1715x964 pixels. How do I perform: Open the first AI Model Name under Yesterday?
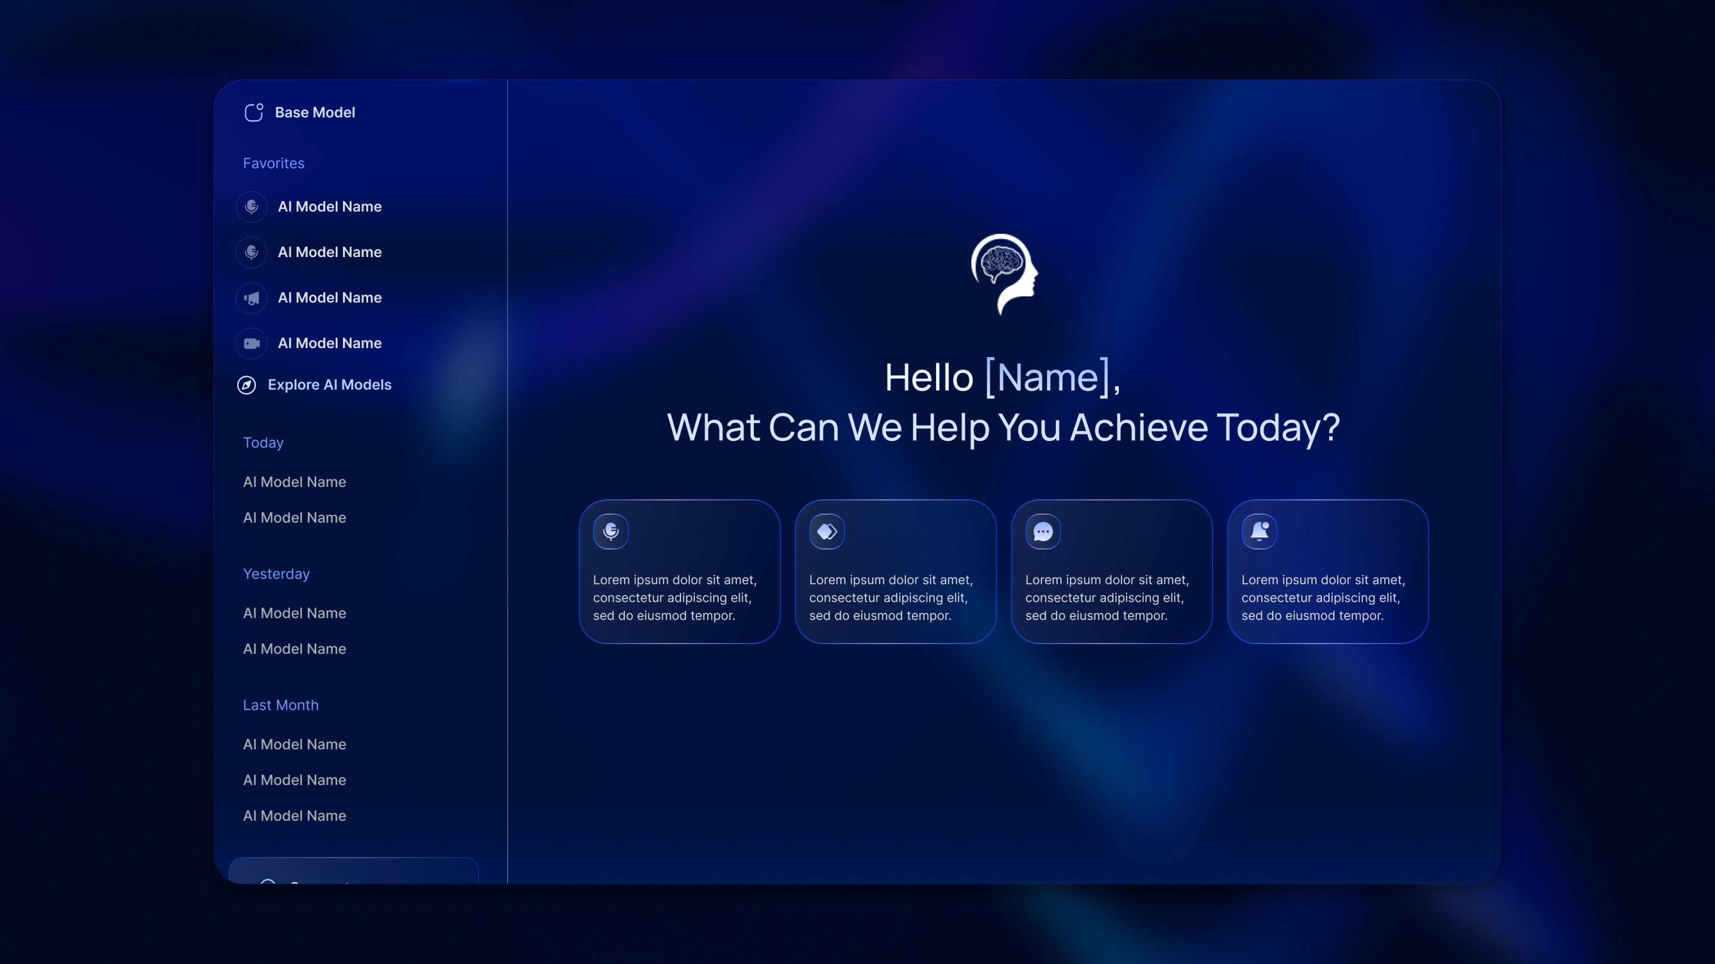point(294,613)
